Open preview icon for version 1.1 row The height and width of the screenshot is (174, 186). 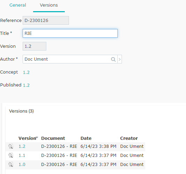11,156
